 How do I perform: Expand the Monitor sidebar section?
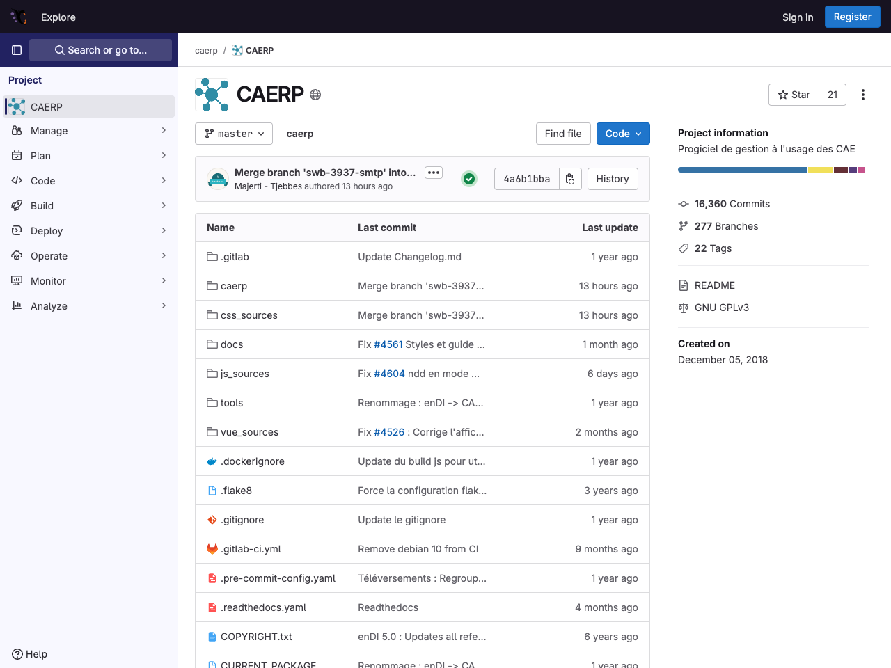pos(89,281)
